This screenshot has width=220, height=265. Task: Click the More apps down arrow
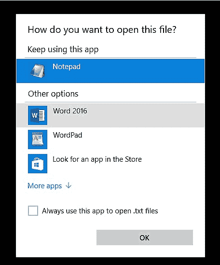[x=69, y=185]
